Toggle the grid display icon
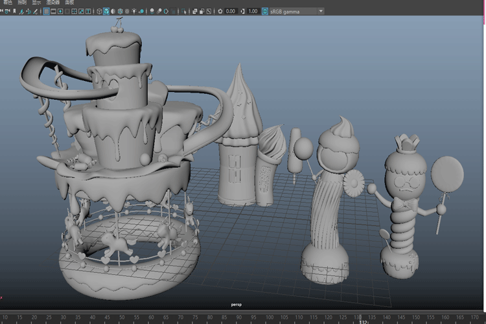The image size is (486, 324). [46, 11]
